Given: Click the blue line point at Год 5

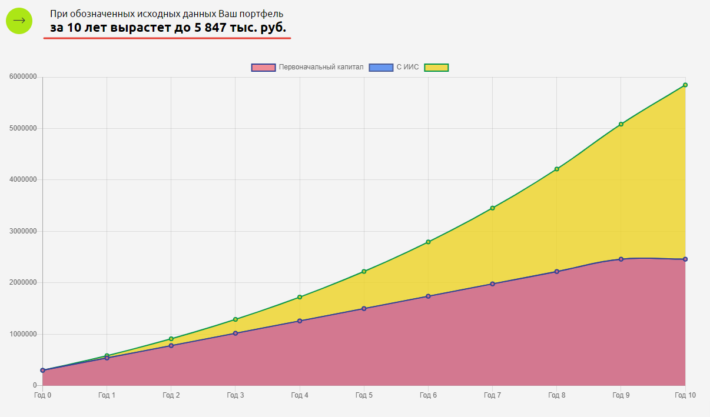Looking at the screenshot, I should point(364,308).
